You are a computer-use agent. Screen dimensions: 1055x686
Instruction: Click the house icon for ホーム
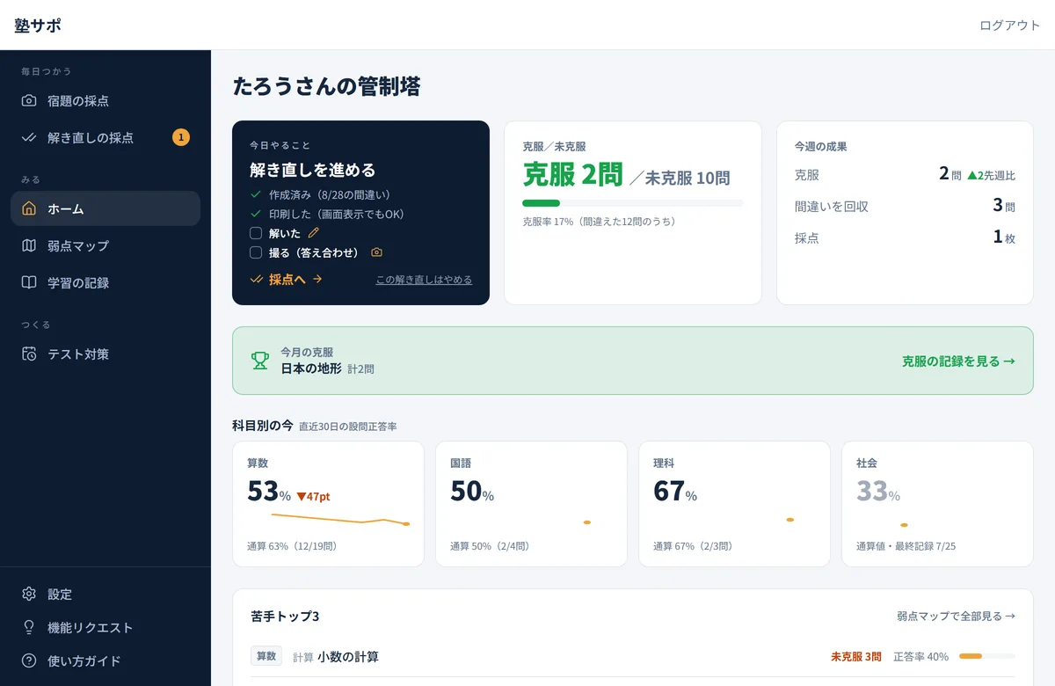[x=29, y=209]
